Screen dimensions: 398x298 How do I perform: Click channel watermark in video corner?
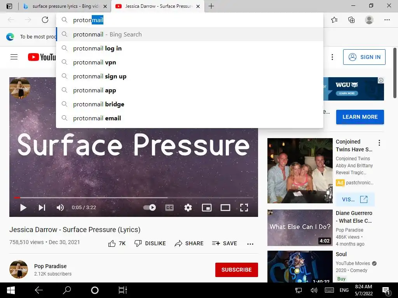tap(20, 88)
